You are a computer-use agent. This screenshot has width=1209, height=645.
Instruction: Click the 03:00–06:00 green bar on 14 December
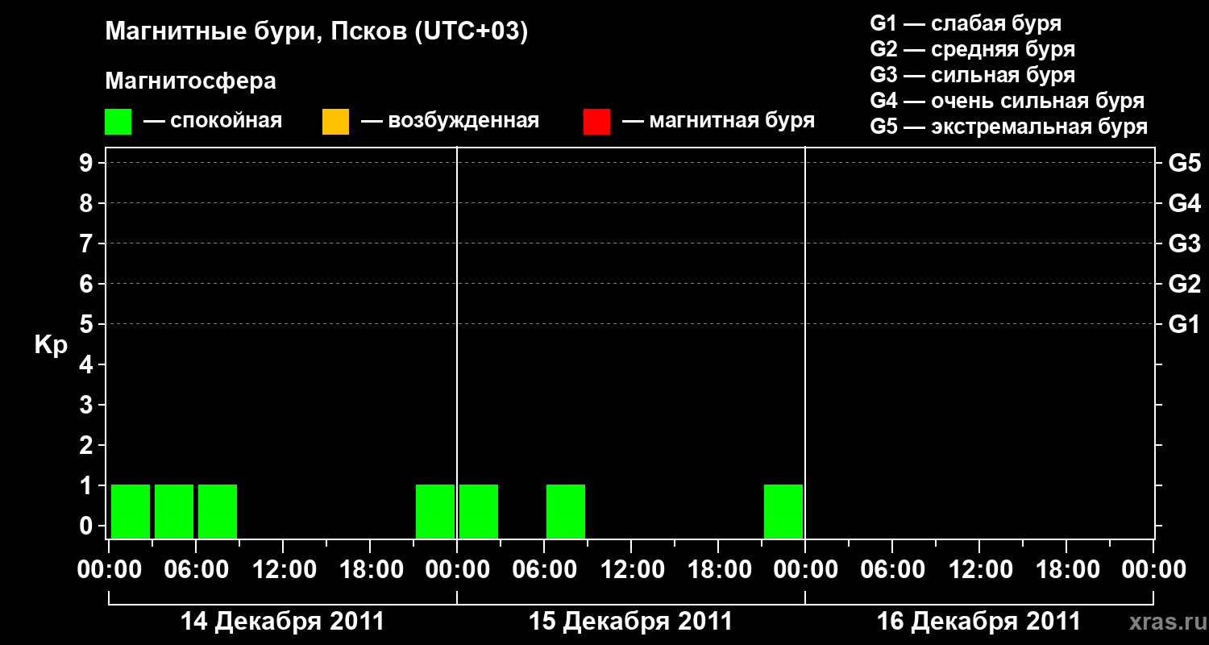(174, 511)
